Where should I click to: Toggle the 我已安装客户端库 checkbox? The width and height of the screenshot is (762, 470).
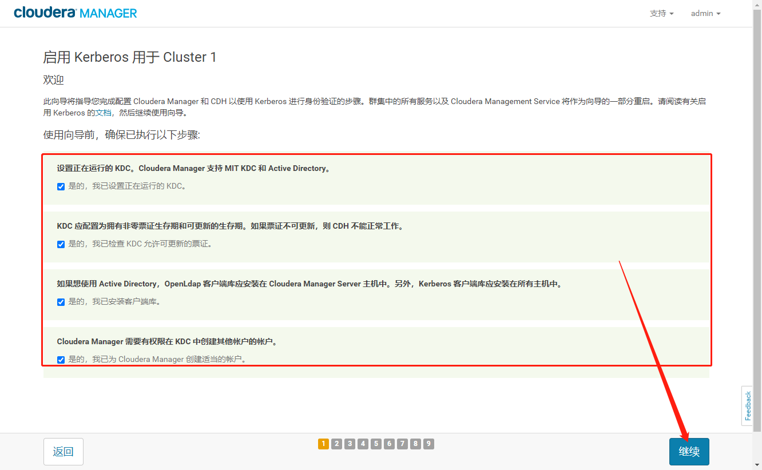coord(61,302)
